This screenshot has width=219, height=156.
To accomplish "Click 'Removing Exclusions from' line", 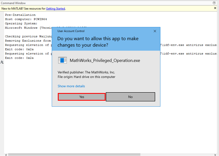I will pos(28,41).
